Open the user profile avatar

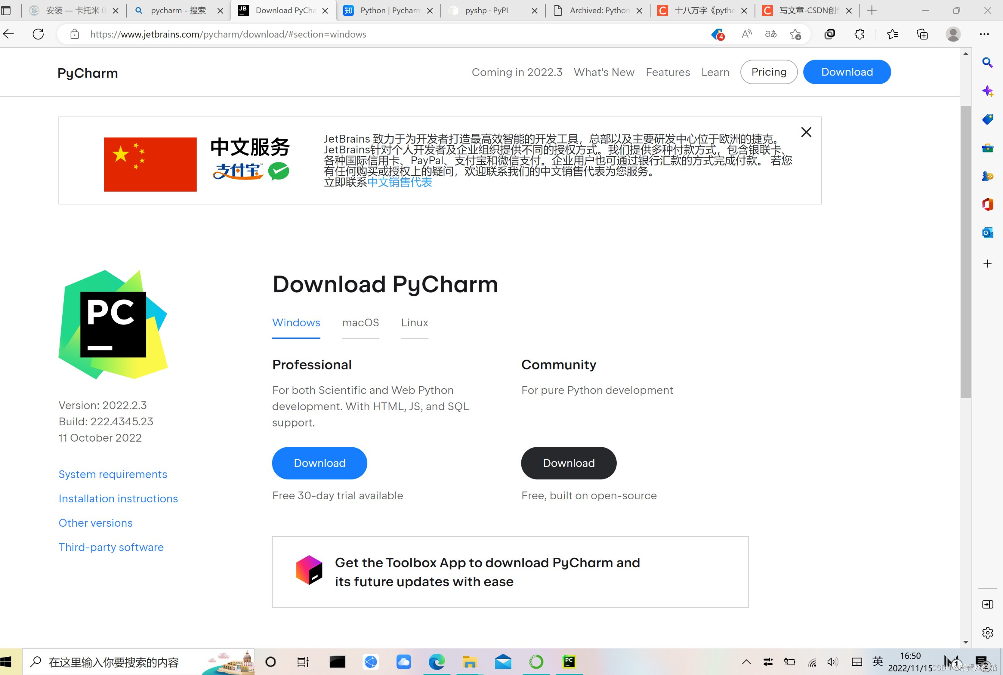click(x=953, y=34)
